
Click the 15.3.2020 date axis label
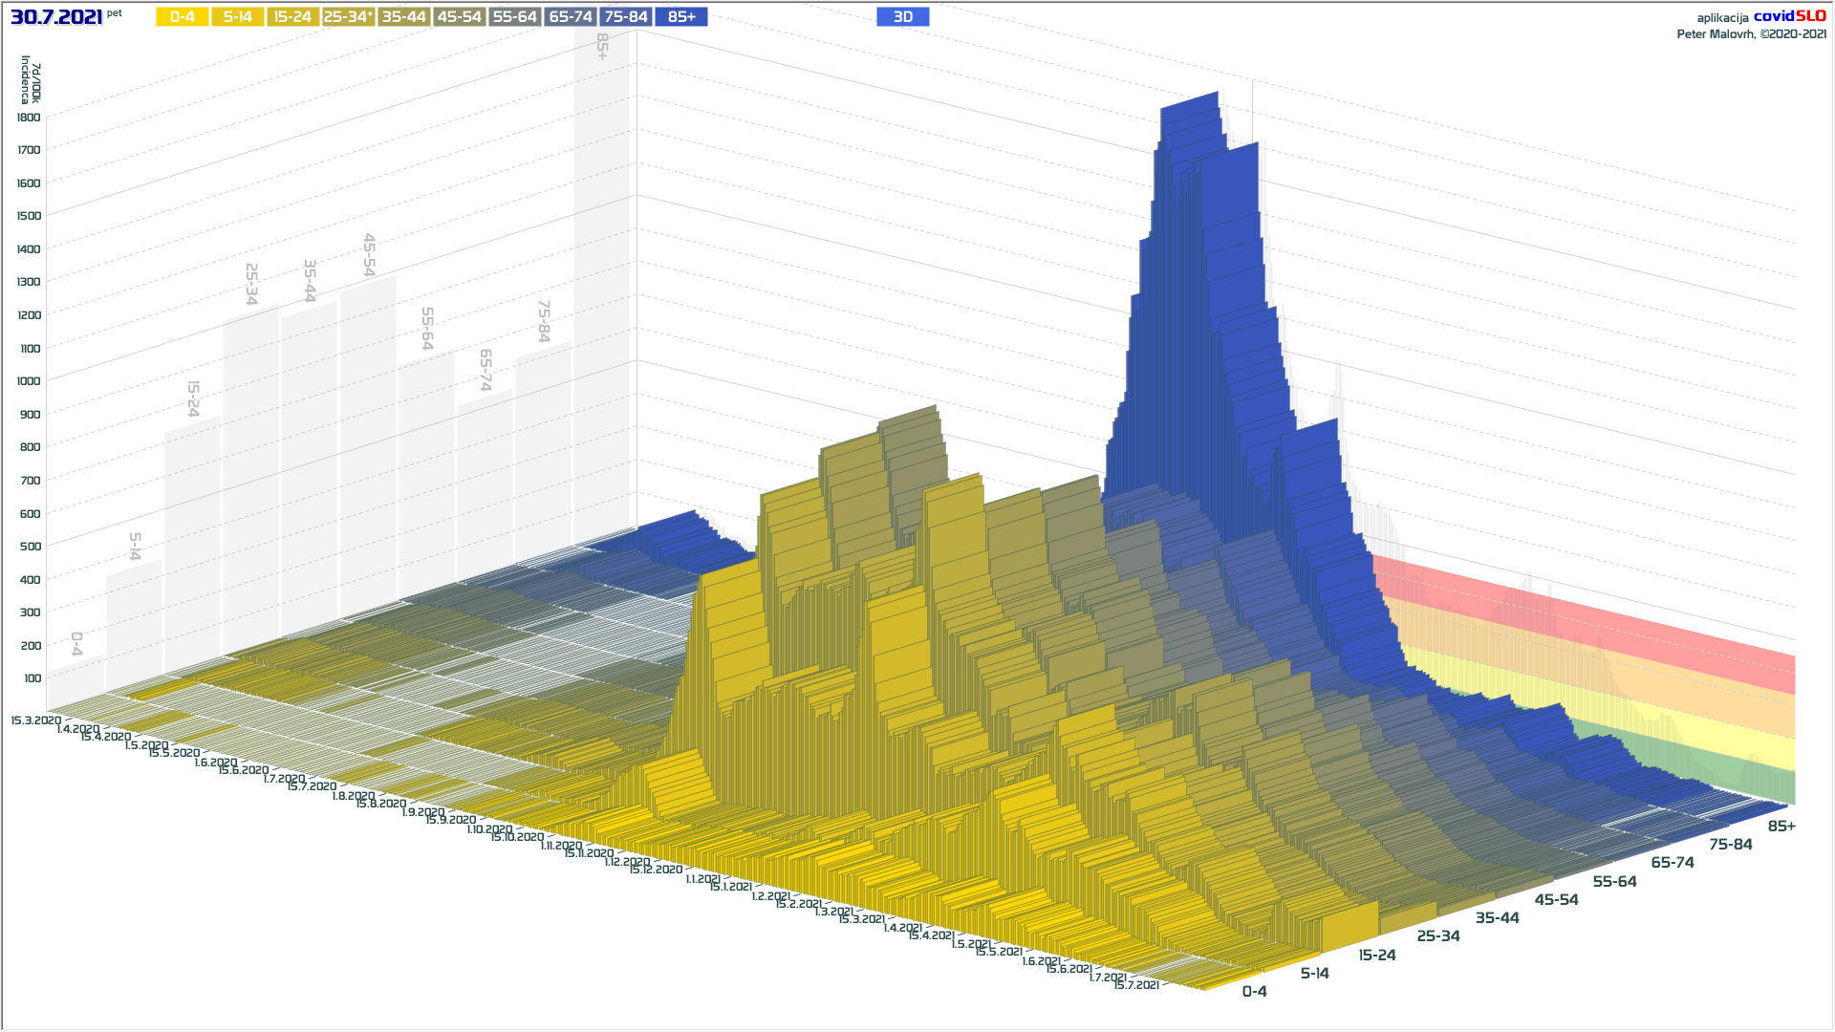pos(35,720)
